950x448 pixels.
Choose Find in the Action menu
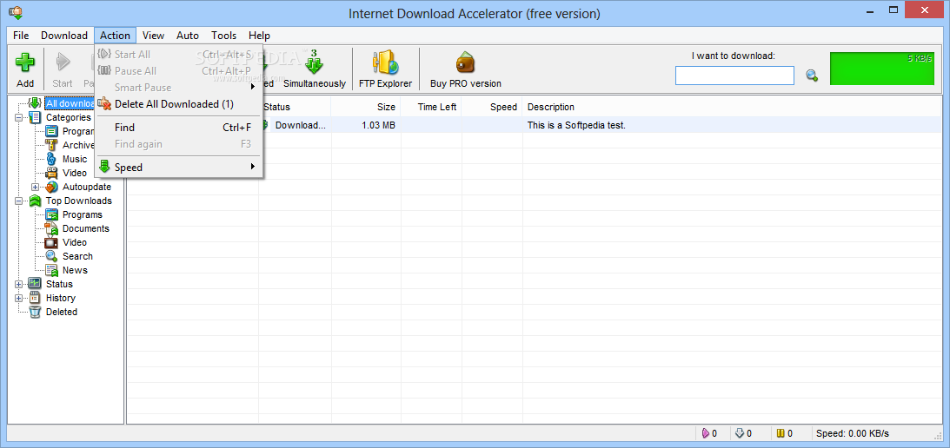[x=179, y=127]
